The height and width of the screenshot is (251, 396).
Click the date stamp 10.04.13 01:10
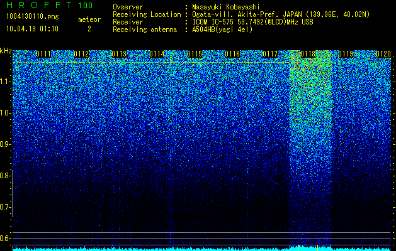click(x=32, y=29)
